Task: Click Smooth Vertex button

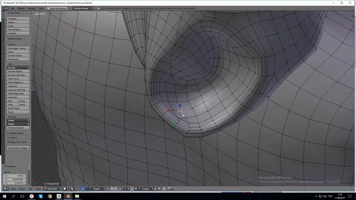Action: point(18,56)
